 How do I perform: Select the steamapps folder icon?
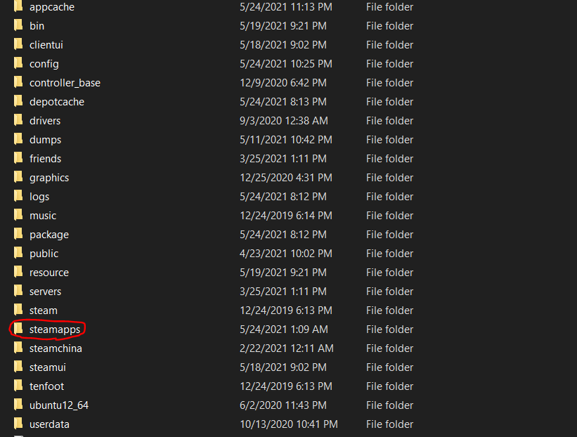(18, 330)
